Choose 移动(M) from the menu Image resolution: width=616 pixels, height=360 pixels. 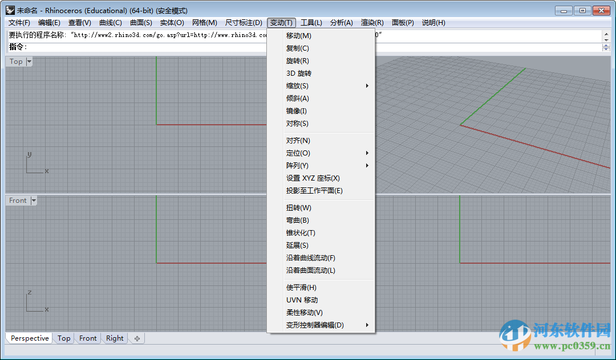321,36
